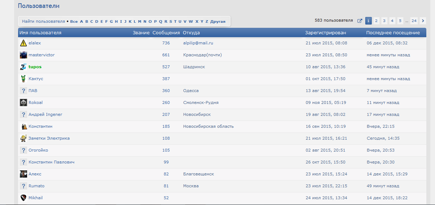The width and height of the screenshot is (435, 205).
Task: Sort by Последнее посещение column header
Action: (393, 33)
